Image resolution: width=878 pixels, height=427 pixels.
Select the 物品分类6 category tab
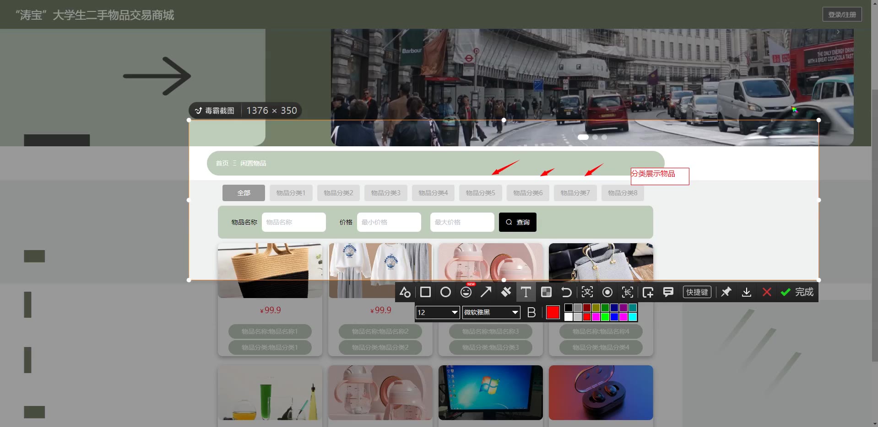pos(528,193)
